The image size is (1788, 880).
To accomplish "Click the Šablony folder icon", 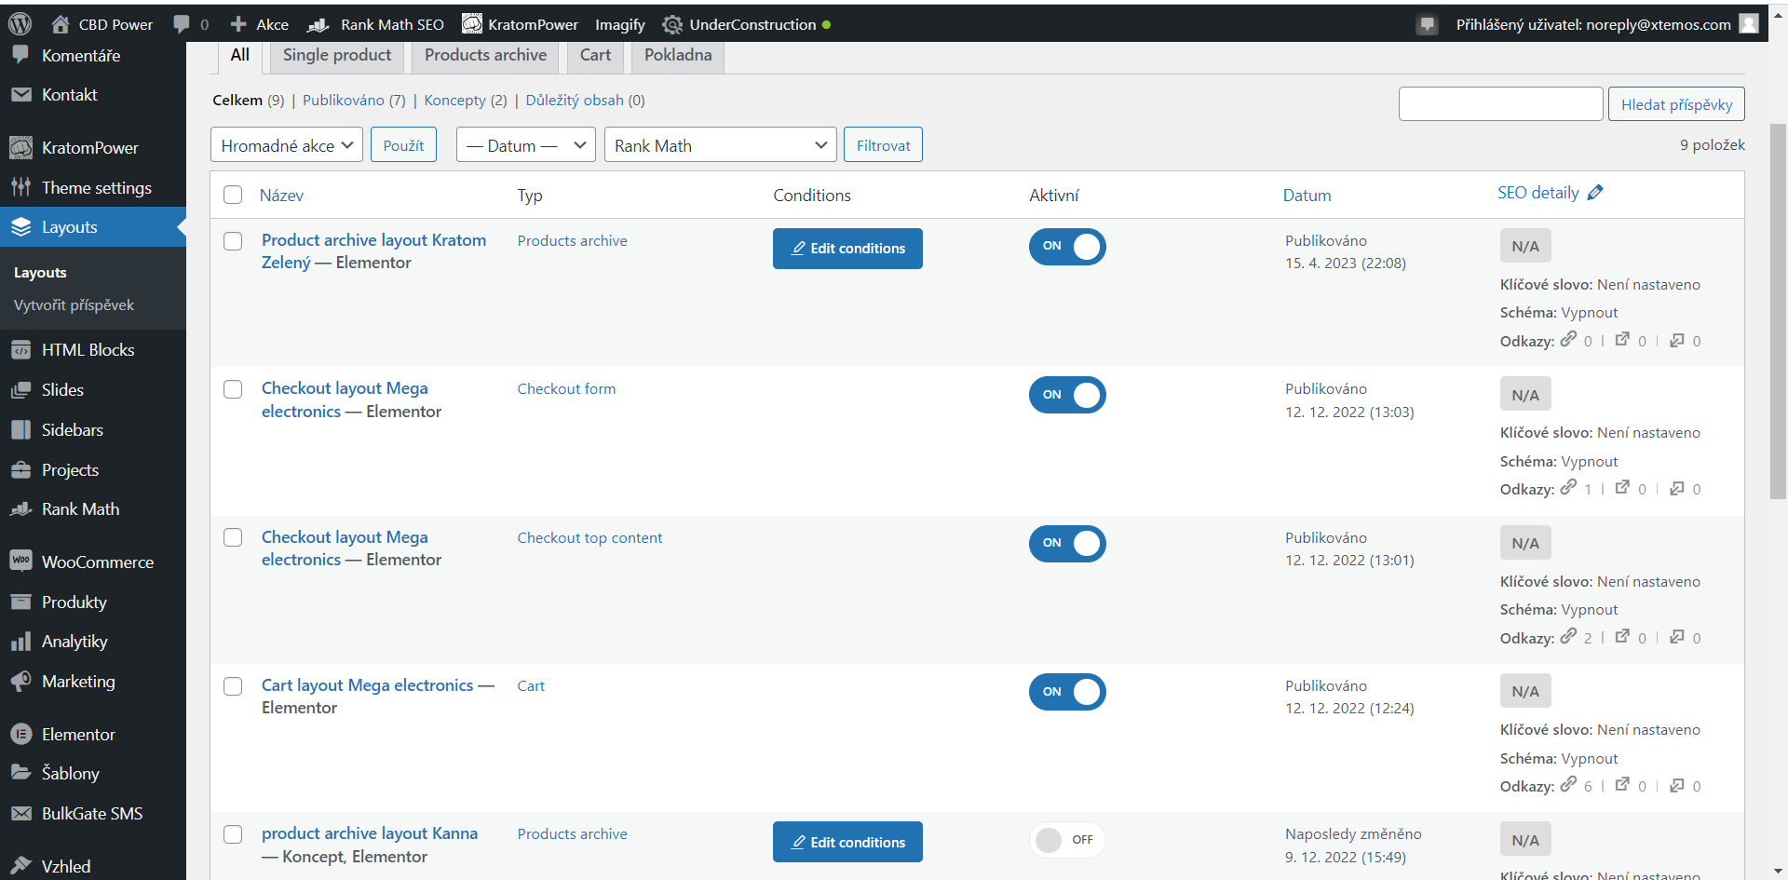I will tap(20, 773).
